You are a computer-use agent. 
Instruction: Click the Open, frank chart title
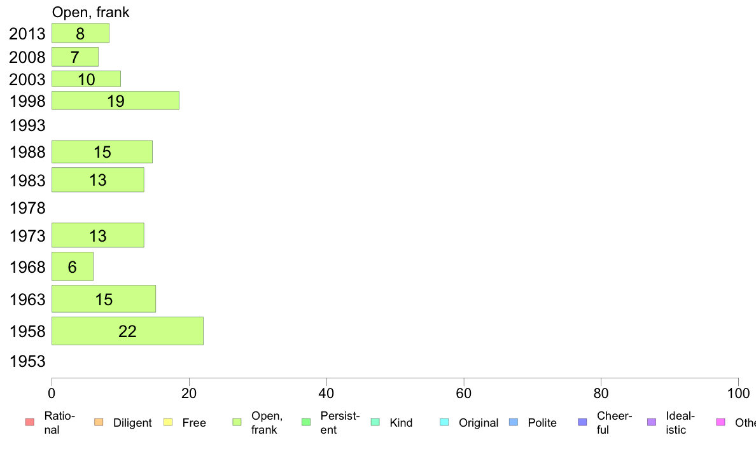(90, 12)
